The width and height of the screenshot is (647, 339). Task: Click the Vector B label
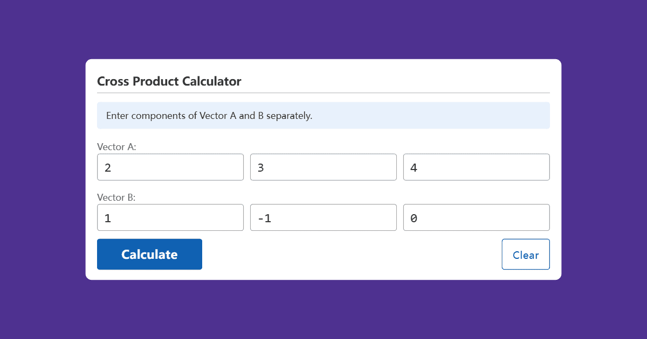click(x=116, y=197)
